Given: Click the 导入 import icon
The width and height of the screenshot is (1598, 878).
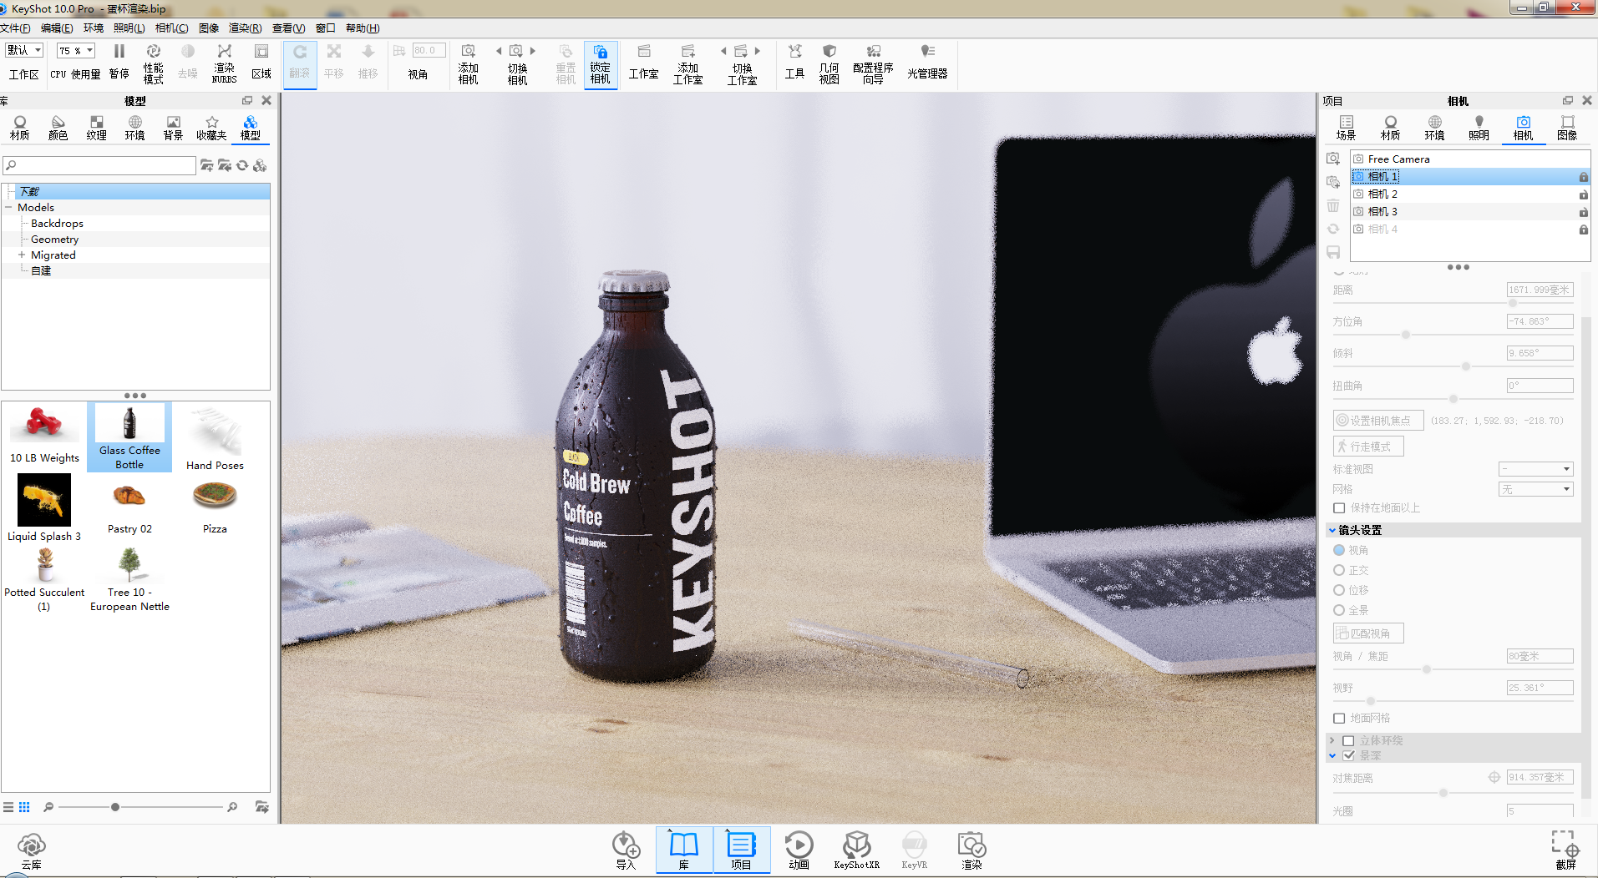Looking at the screenshot, I should 626,850.
